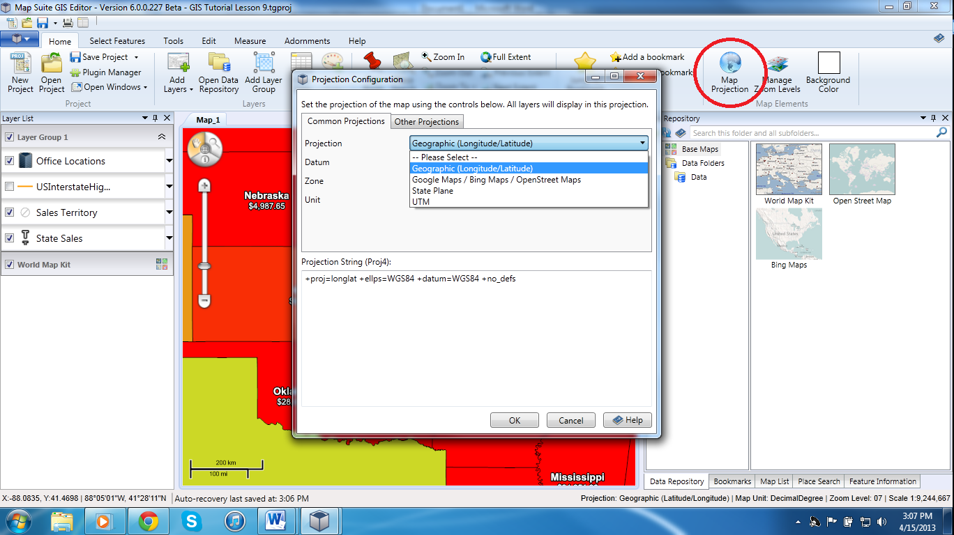
Task: Switch to the Other Projections tab
Action: 427,122
